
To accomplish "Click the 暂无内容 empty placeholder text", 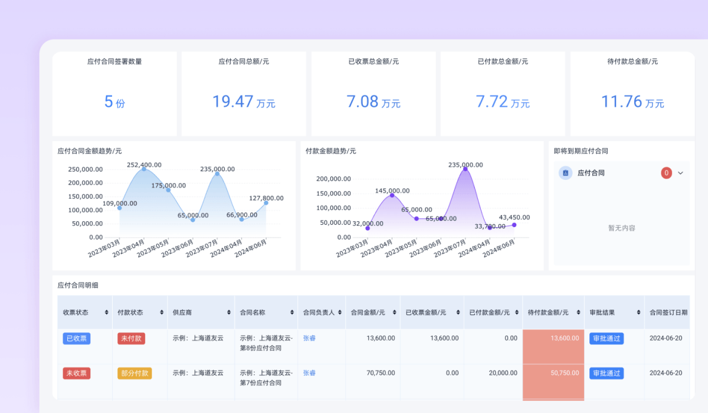I will 621,228.
